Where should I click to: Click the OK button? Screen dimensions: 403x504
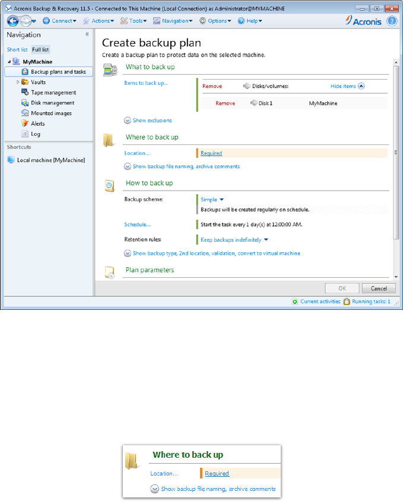pos(342,289)
